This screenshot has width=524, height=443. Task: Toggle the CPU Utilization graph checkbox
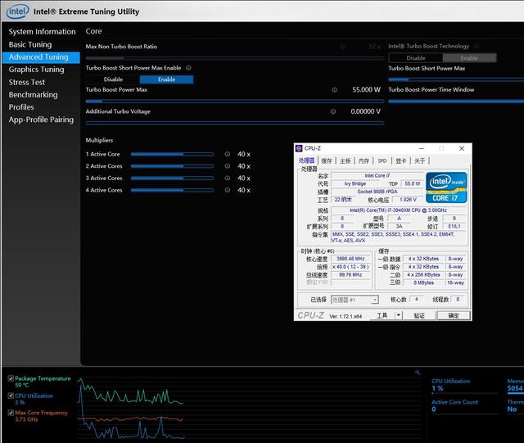coord(11,396)
